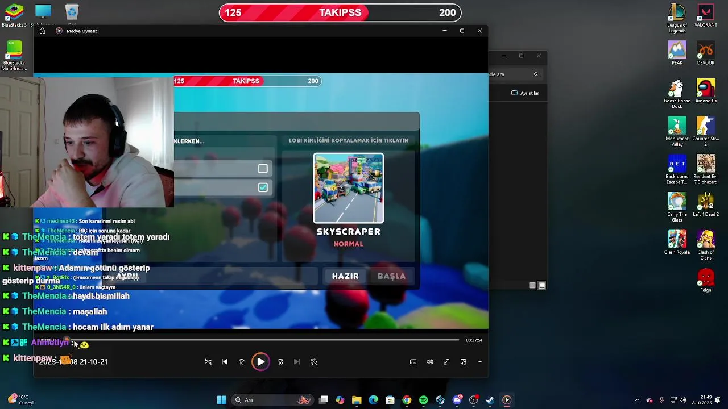728x409 pixels.
Task: Click the lobby ID copy text
Action: 349,140
